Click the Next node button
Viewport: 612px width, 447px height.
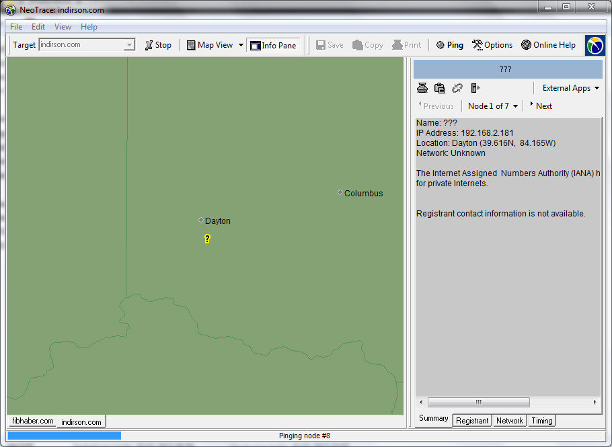[541, 106]
